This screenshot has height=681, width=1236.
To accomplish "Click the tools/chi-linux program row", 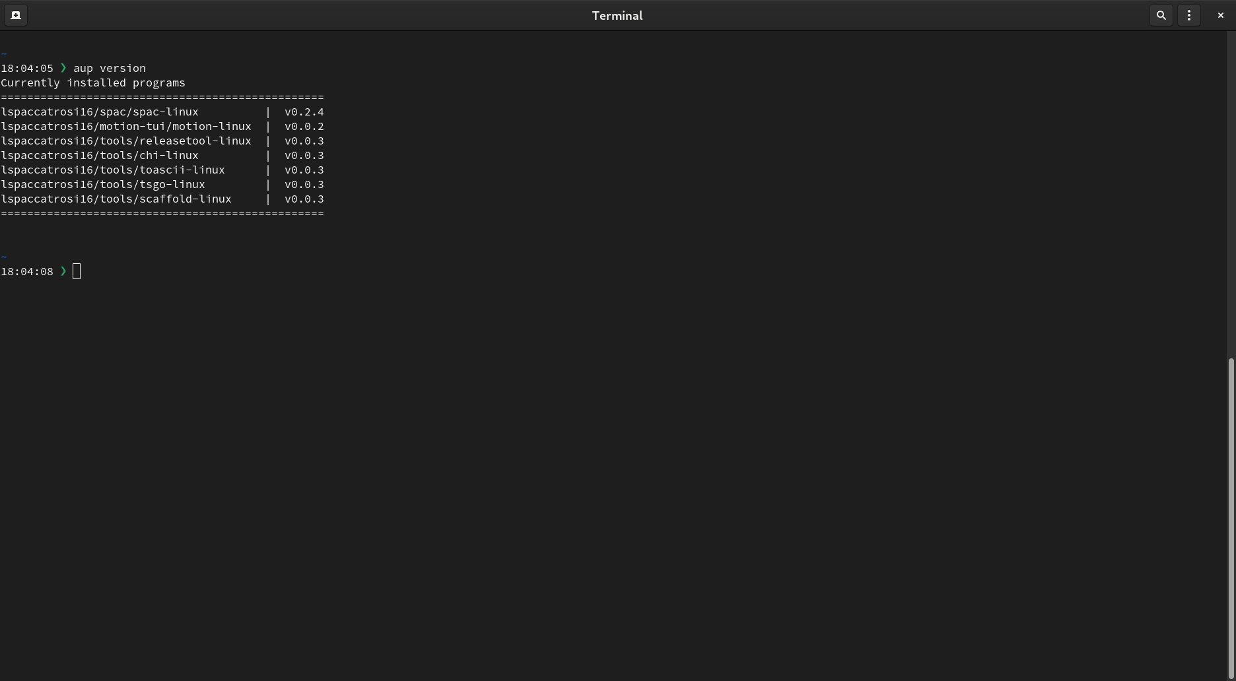I will (162, 155).
